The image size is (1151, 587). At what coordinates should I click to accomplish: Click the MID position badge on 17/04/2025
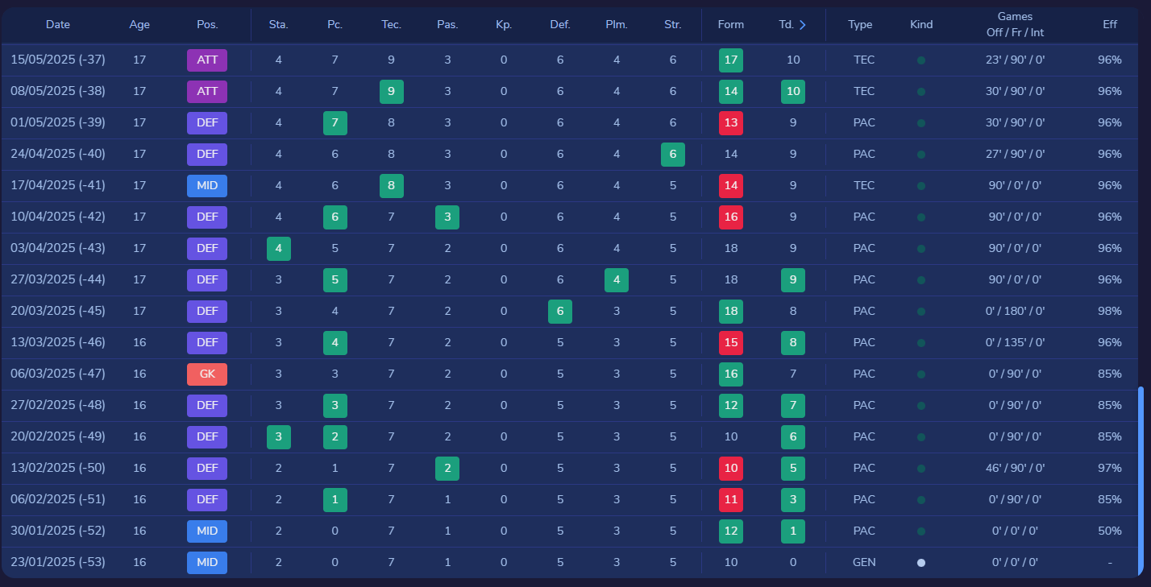pos(207,186)
